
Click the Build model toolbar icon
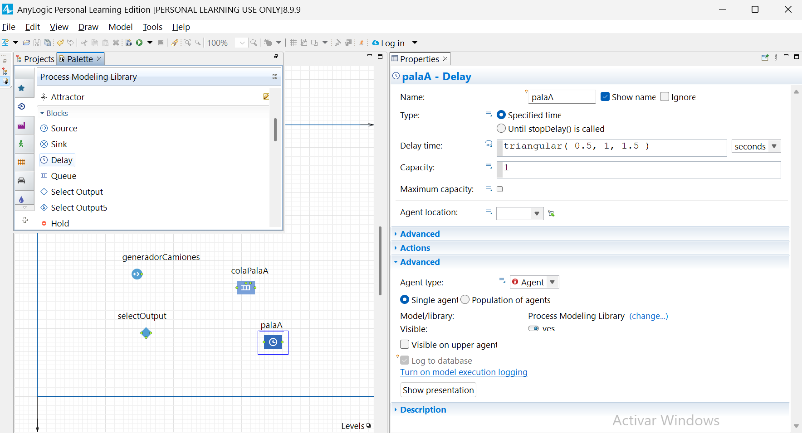point(129,43)
